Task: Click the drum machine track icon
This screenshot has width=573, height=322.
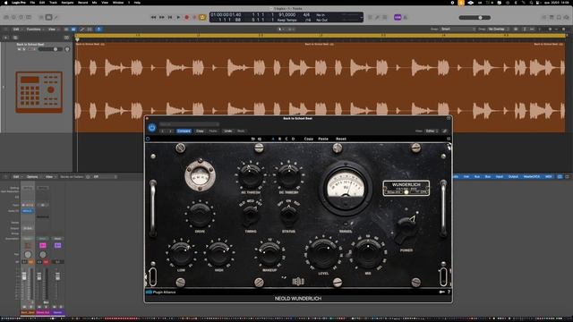Action: pos(38,92)
